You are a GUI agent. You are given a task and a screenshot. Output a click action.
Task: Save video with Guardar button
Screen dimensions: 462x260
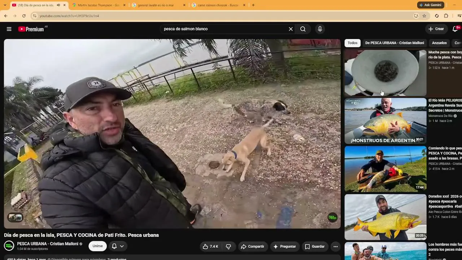315,247
